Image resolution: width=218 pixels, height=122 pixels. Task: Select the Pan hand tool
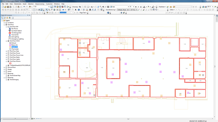[52, 10]
